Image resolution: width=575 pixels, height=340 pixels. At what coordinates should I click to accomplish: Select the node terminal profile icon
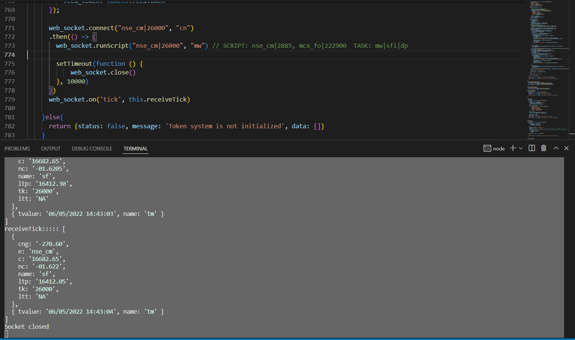click(x=487, y=149)
